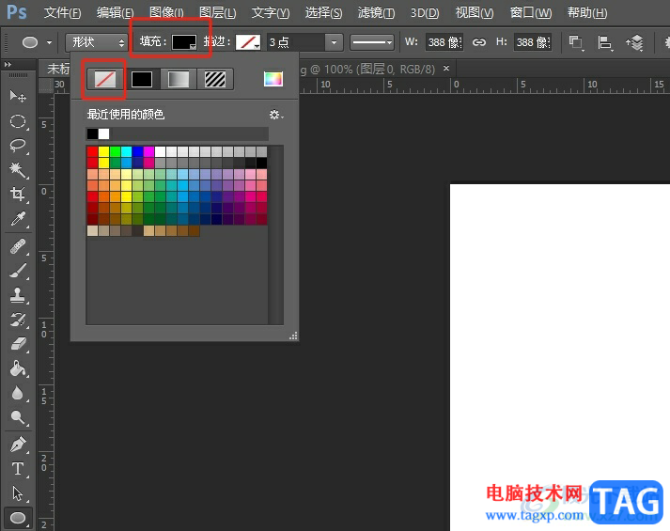Click the swatches popup resize grip
Image resolution: width=670 pixels, height=531 pixels.
click(293, 336)
